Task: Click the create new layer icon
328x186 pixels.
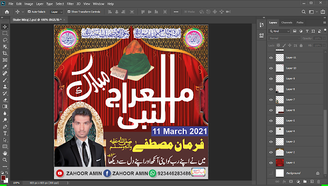Action: tap(312, 181)
